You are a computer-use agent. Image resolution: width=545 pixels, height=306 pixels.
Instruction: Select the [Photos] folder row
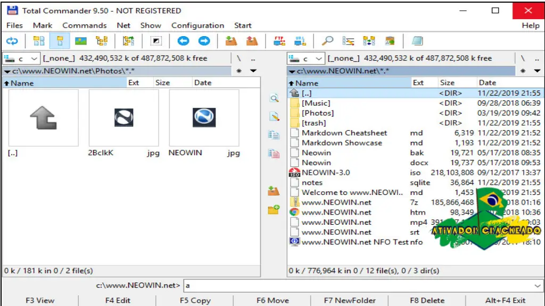click(415, 113)
